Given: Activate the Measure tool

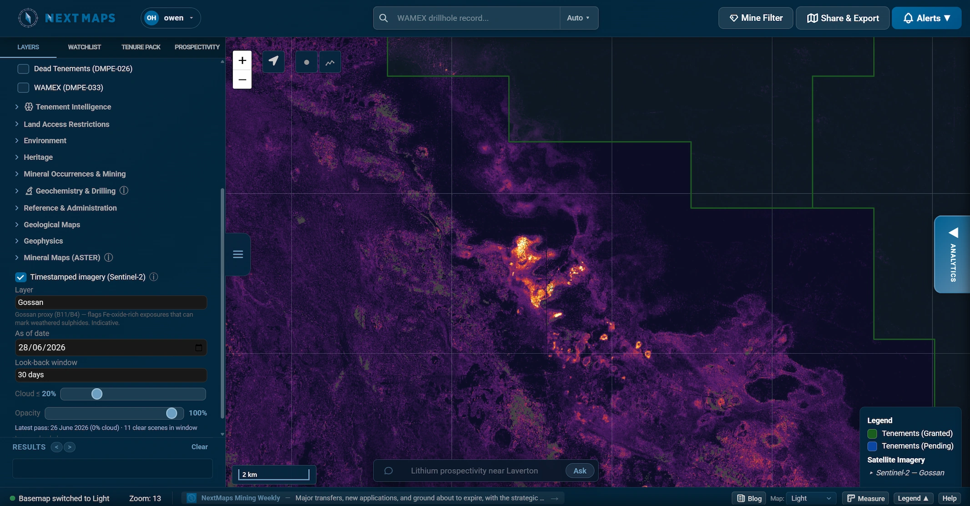Looking at the screenshot, I should (x=866, y=498).
